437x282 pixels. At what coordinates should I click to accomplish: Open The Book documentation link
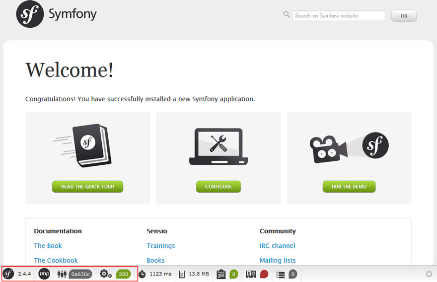click(48, 245)
